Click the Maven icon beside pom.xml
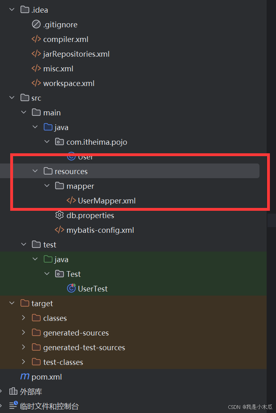This screenshot has height=413, width=276. click(24, 376)
